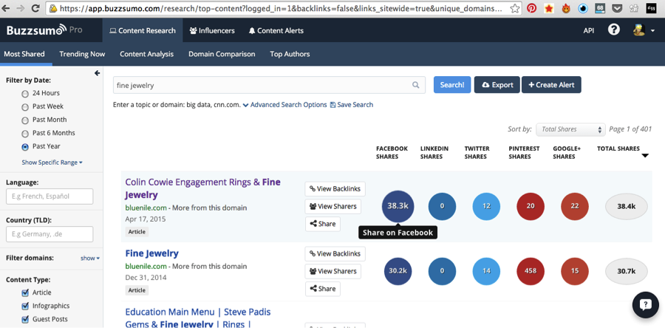Screen dimensions: 665x328
Task: View Backlinks for Fine Jewelry article
Action: (x=335, y=254)
